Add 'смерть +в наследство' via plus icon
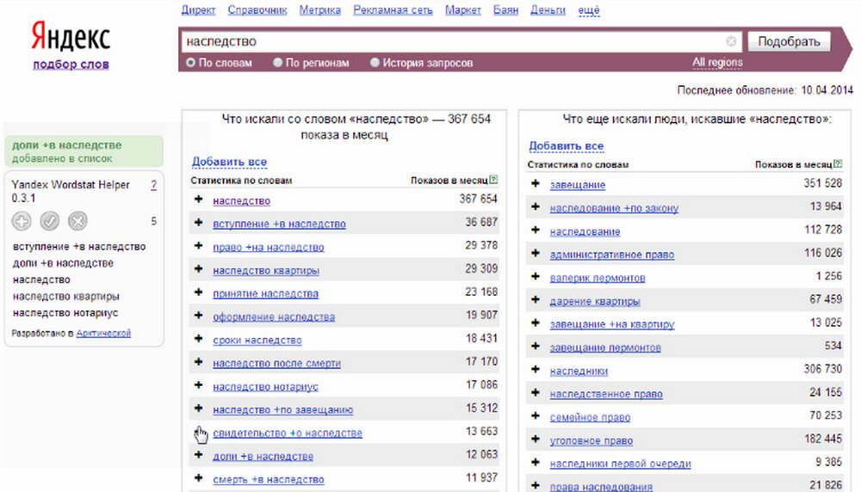Screen dimensions: 861x492 tap(199, 478)
